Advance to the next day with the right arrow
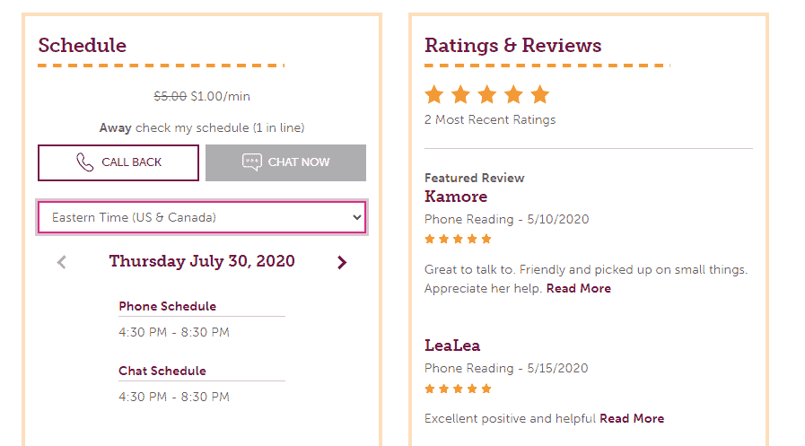The image size is (805, 446). pyautogui.click(x=342, y=262)
